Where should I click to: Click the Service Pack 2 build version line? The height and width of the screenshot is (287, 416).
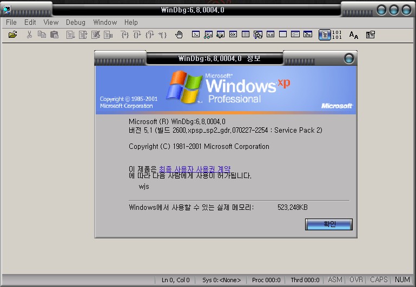tap(226, 131)
